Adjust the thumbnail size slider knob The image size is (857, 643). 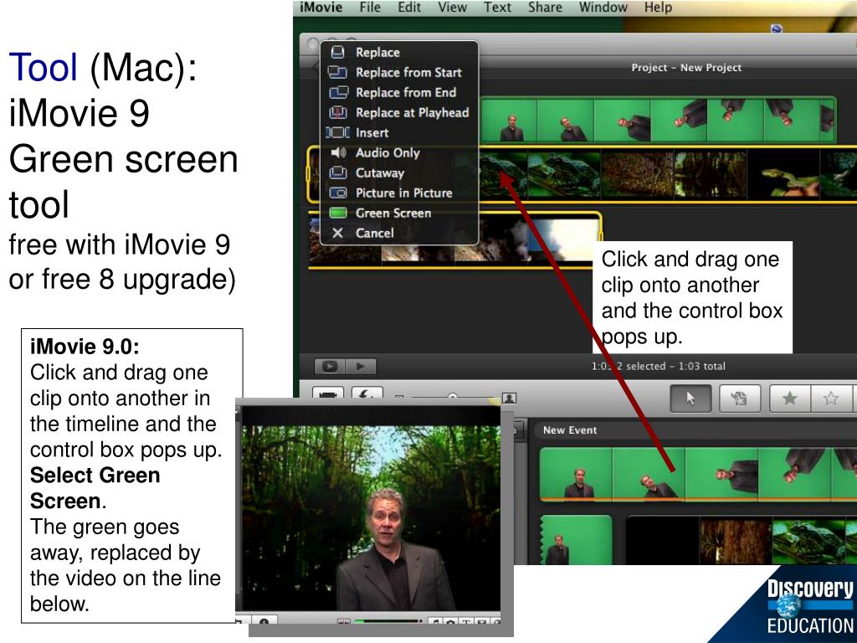(x=453, y=396)
